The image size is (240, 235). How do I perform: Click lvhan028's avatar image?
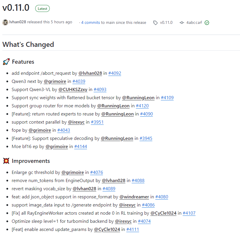[x=5, y=22]
